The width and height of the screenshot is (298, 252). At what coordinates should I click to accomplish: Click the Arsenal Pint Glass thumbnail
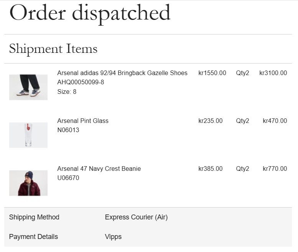(28, 135)
